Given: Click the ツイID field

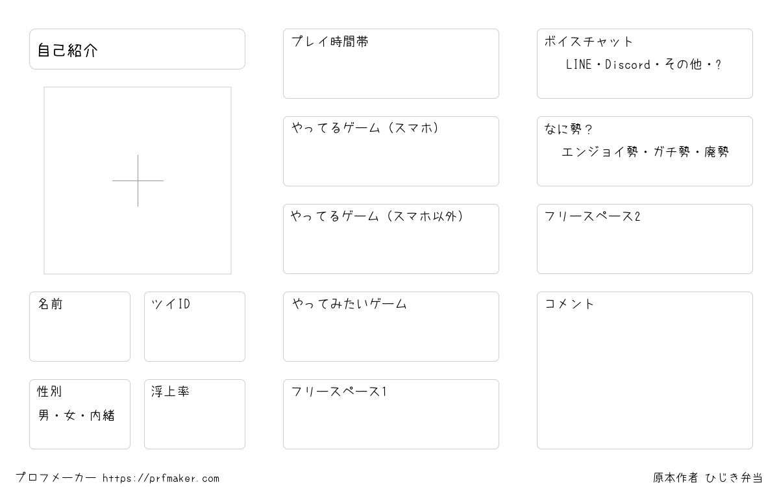Looking at the screenshot, I should pos(195,327).
